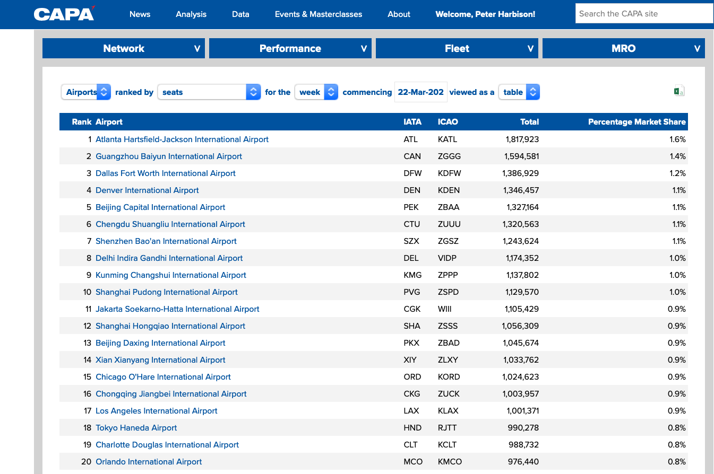Click the commencing date field
Image resolution: width=714 pixels, height=474 pixels.
tap(421, 92)
